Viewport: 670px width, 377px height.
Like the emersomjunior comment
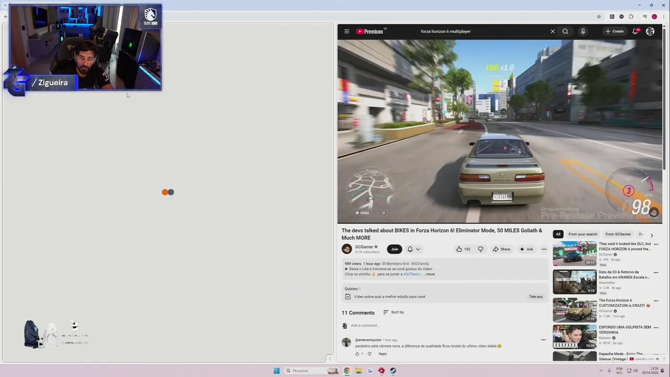point(358,354)
